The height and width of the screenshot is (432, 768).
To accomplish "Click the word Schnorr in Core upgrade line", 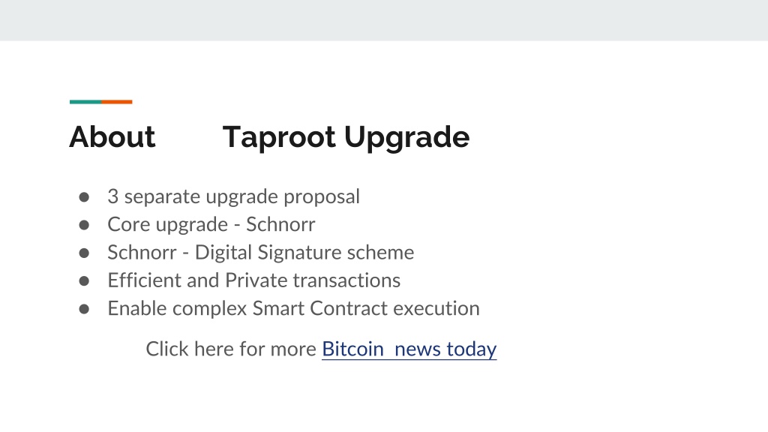I will (x=280, y=225).
